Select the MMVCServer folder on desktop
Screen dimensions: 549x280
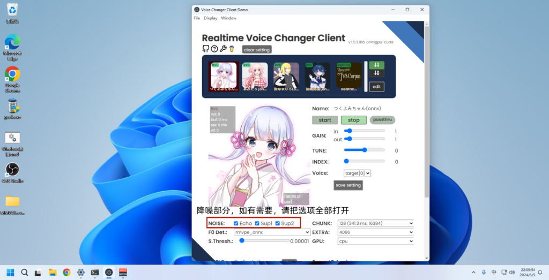pyautogui.click(x=12, y=205)
